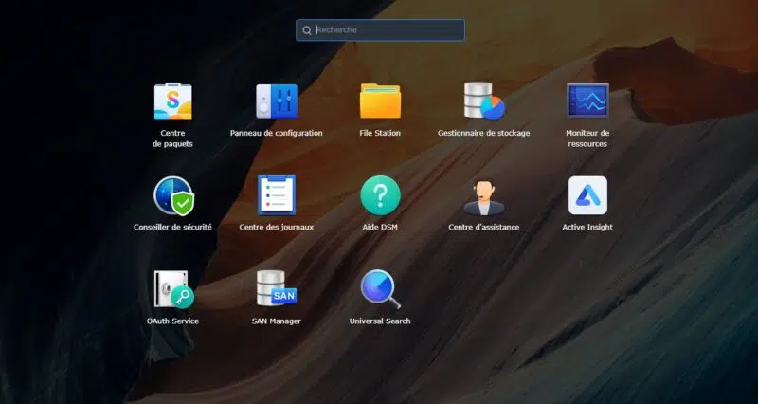Click the "Aide DSM" text label
This screenshot has width=758, height=404.
pyautogui.click(x=380, y=227)
